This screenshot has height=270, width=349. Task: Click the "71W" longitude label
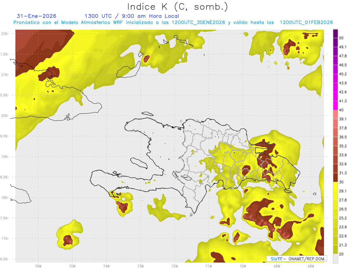(209, 266)
